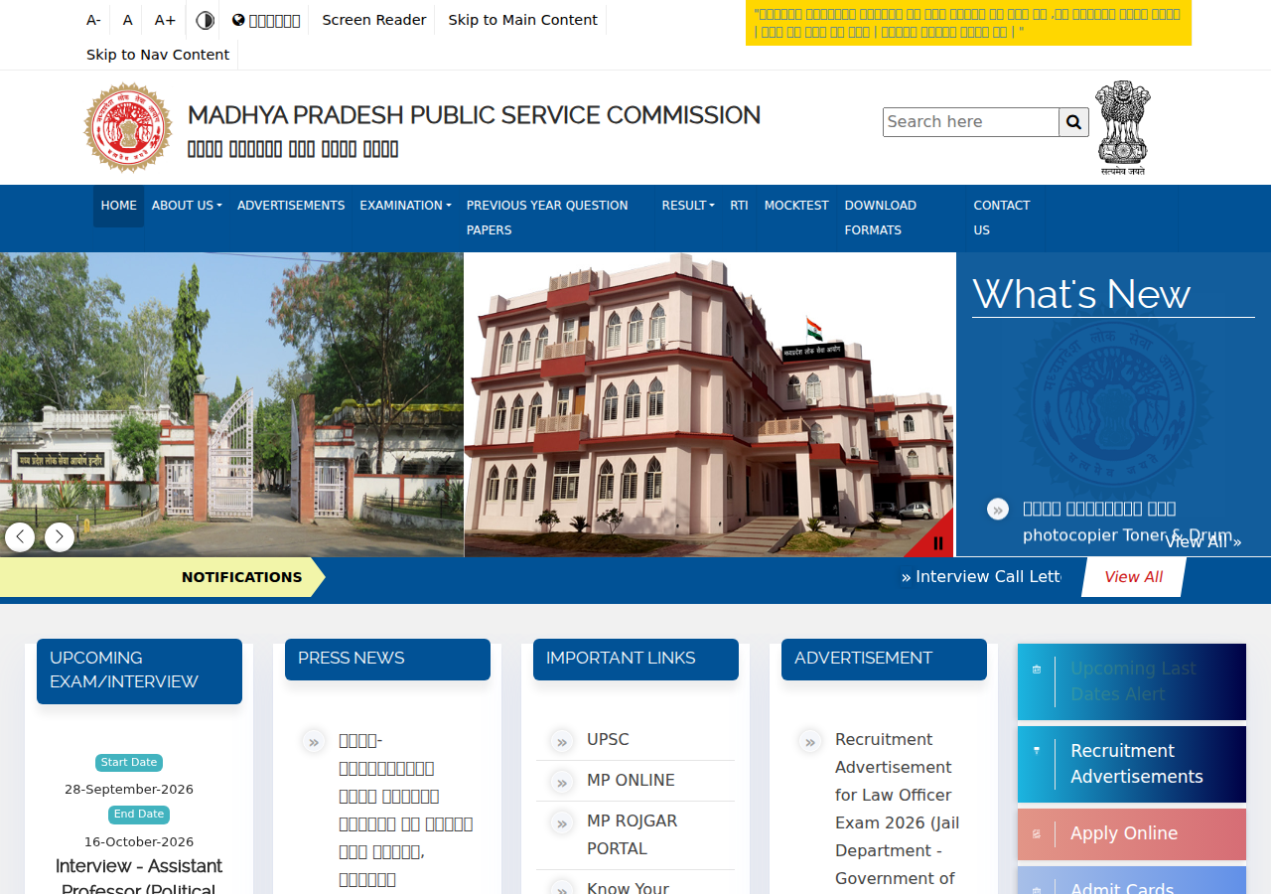Click View All in notifications bar
The height and width of the screenshot is (894, 1271).
(x=1134, y=577)
